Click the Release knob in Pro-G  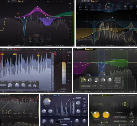point(78,111)
